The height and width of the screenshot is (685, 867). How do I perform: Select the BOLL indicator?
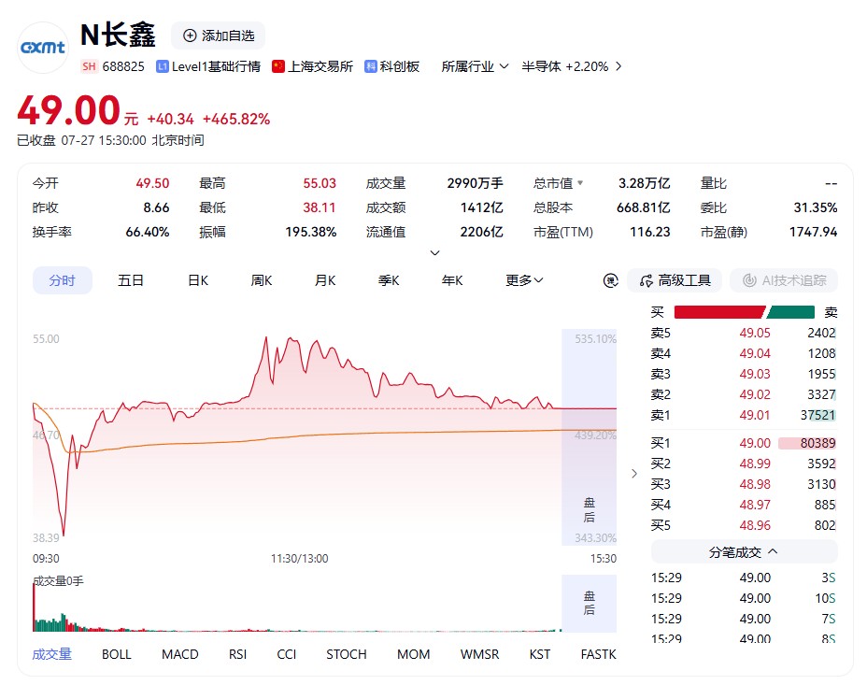pyautogui.click(x=117, y=654)
